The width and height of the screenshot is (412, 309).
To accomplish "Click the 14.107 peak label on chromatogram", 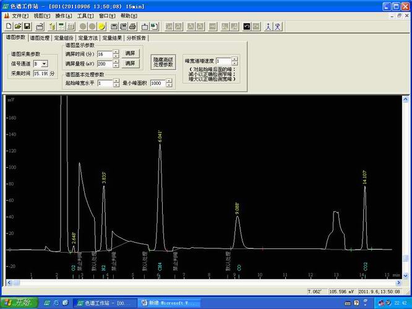I will coord(365,177).
